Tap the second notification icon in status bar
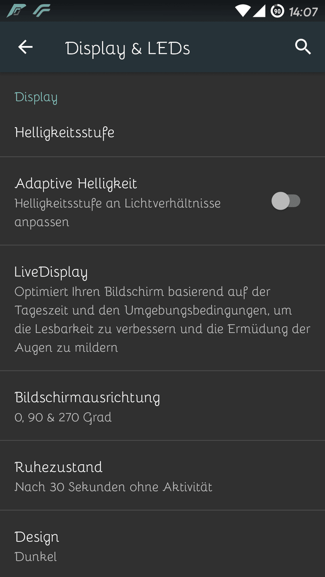This screenshot has height=577, width=325. click(41, 11)
